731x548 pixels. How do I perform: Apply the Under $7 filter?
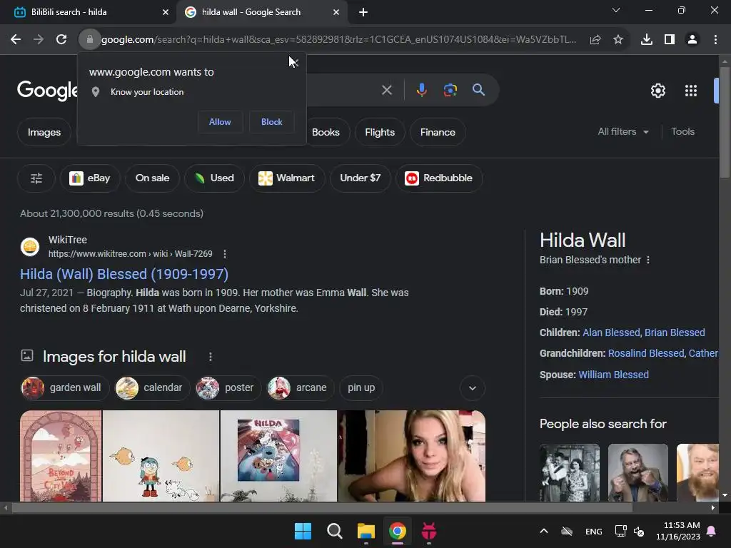[360, 178]
